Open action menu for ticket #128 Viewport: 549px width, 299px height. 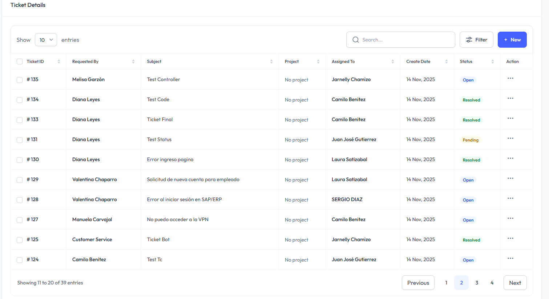[510, 199]
